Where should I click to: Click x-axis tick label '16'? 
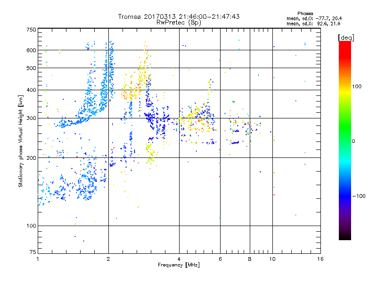coord(320,259)
